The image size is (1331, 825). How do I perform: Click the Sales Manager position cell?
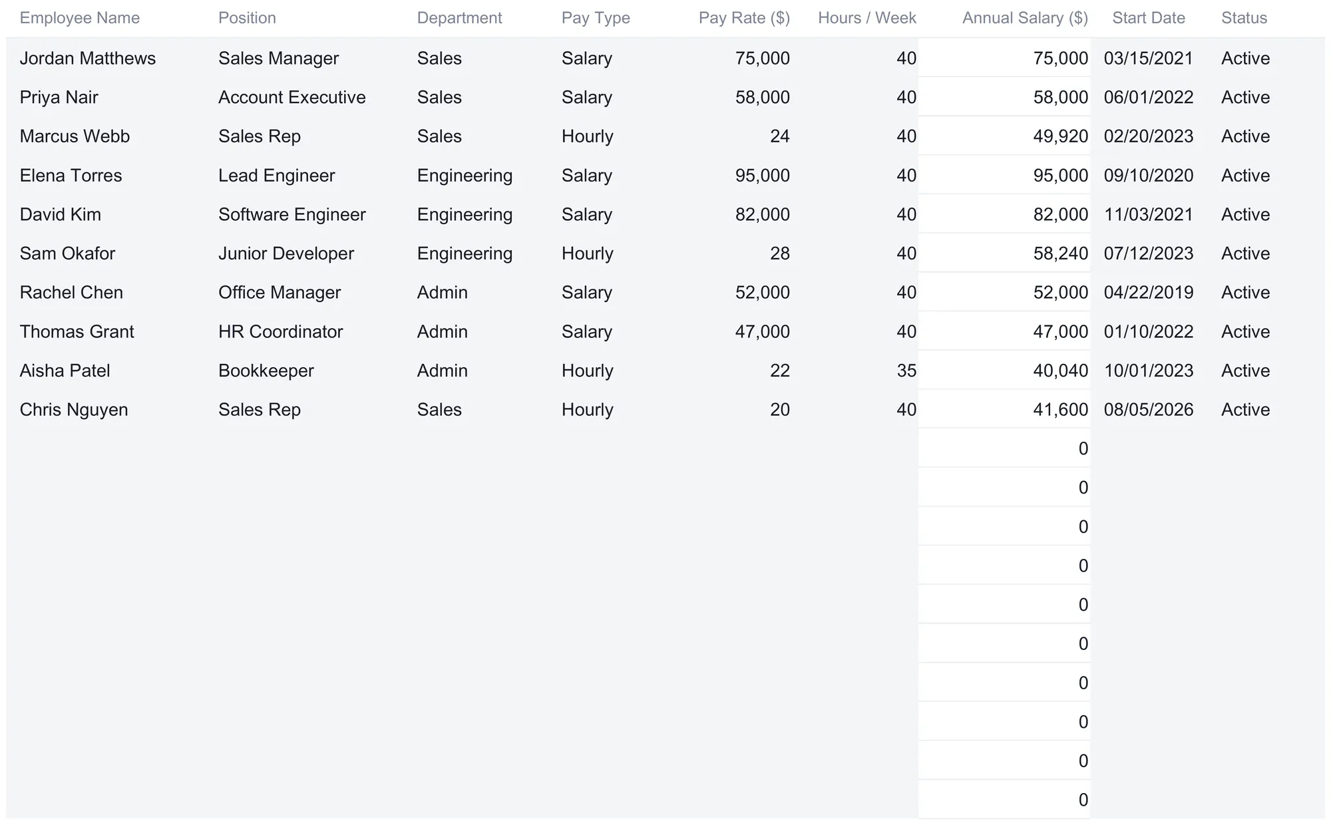tap(278, 59)
